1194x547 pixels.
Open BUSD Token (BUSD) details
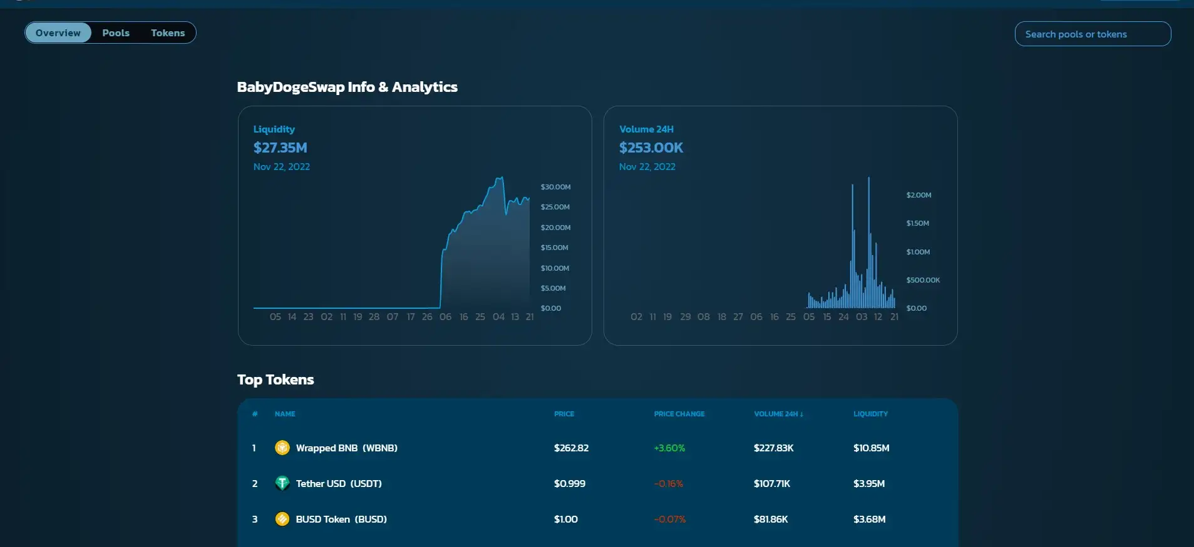tap(341, 519)
